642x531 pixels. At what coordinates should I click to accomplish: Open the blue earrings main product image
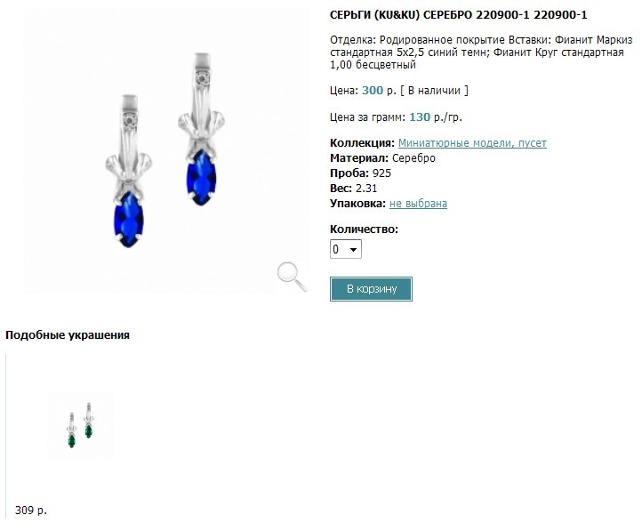165,150
